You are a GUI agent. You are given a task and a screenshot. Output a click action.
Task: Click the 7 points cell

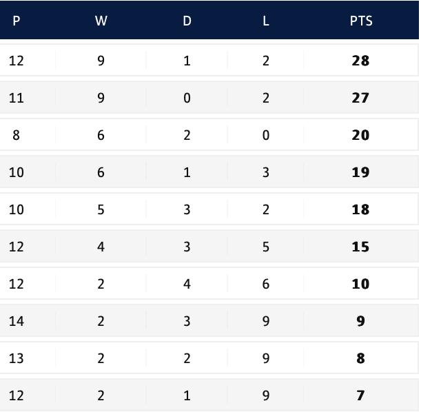[x=360, y=395]
